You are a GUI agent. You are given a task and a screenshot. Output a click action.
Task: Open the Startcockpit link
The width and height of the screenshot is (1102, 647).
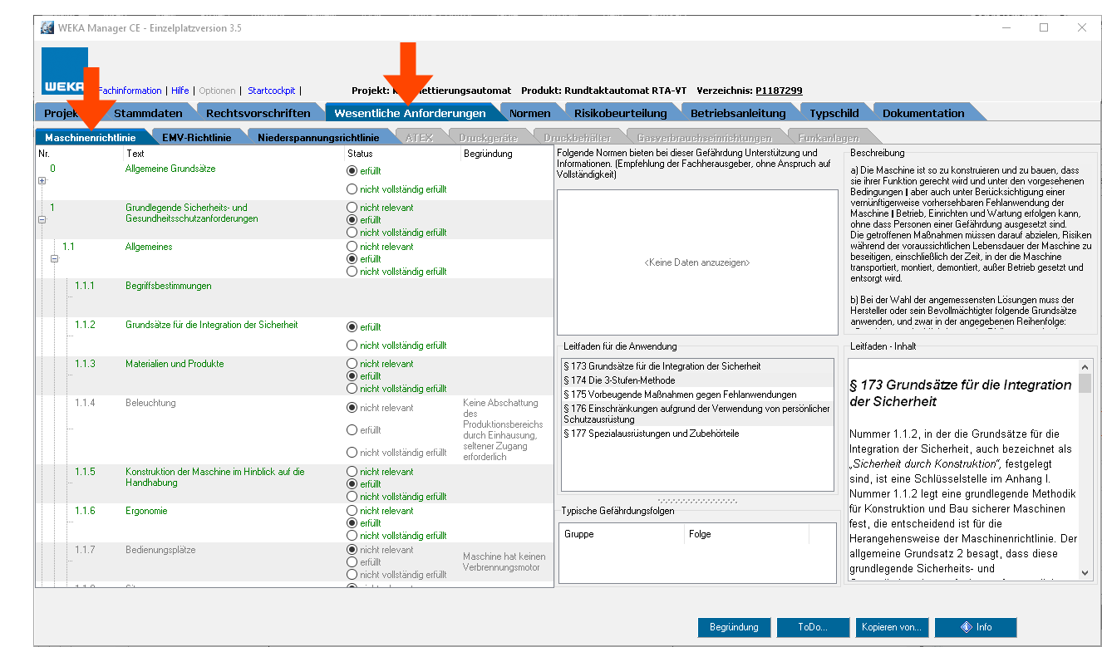pyautogui.click(x=272, y=91)
